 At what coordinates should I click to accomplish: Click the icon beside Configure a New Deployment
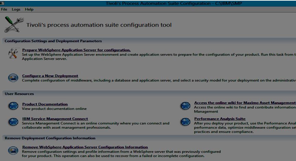pos(13,78)
